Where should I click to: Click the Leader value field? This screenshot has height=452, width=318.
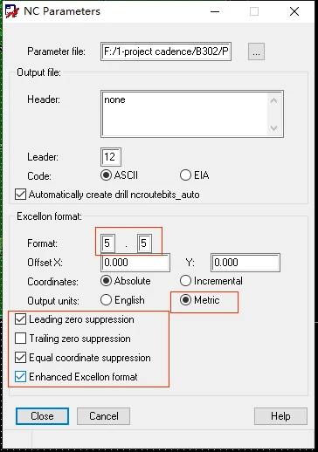point(111,157)
